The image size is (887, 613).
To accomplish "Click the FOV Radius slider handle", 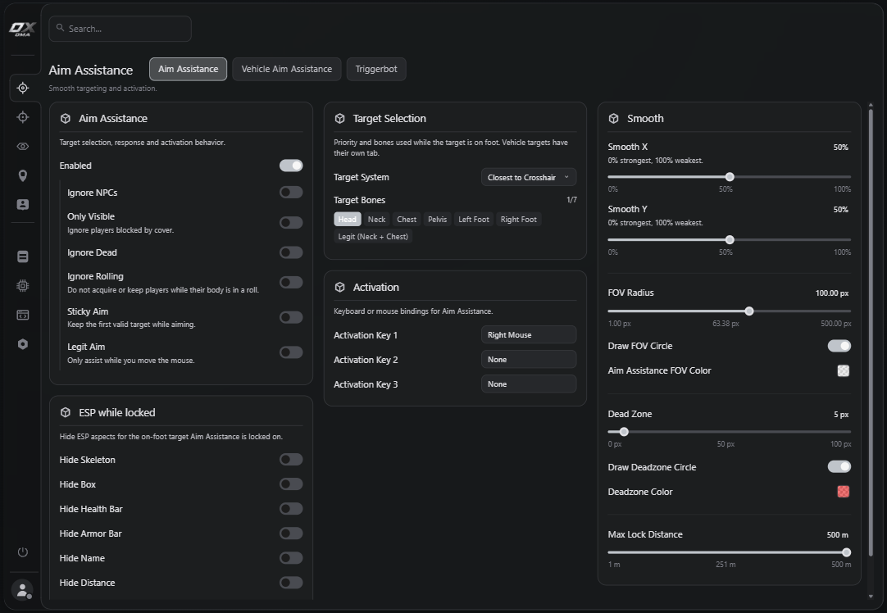I will (x=749, y=311).
